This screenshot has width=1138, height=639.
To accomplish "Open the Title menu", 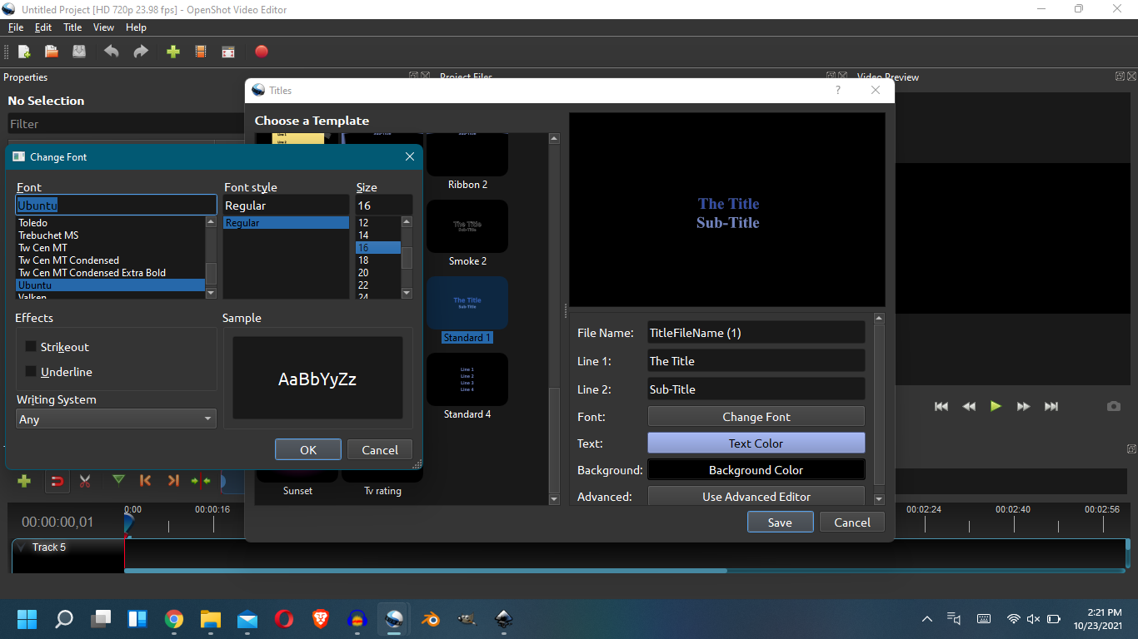I will (x=72, y=27).
